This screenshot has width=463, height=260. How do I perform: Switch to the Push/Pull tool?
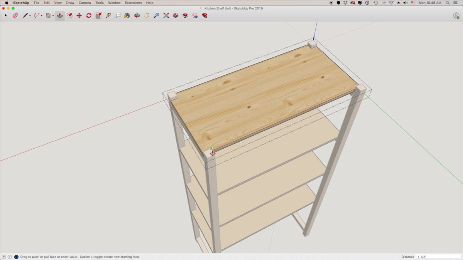pyautogui.click(x=59, y=15)
